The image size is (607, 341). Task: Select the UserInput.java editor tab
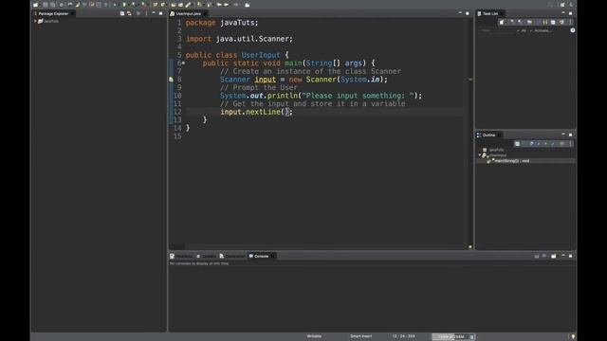point(189,13)
